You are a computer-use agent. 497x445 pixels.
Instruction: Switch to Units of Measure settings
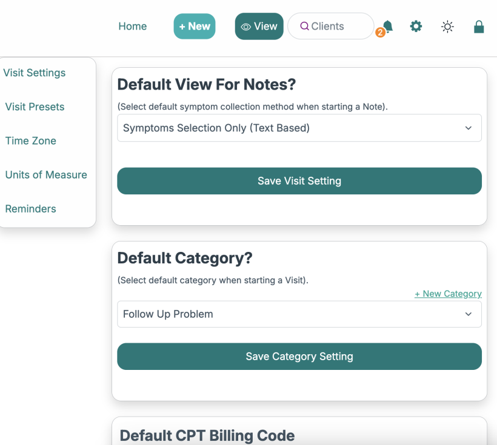pos(46,174)
